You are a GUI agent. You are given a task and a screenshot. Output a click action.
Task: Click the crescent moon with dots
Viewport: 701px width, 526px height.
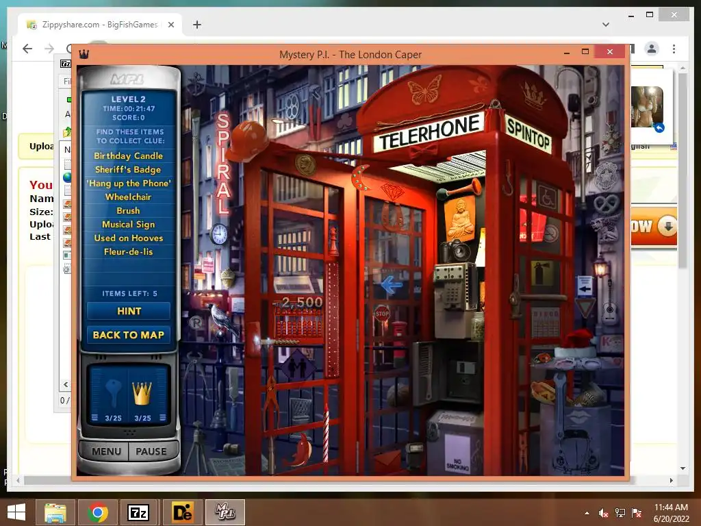coord(359,177)
